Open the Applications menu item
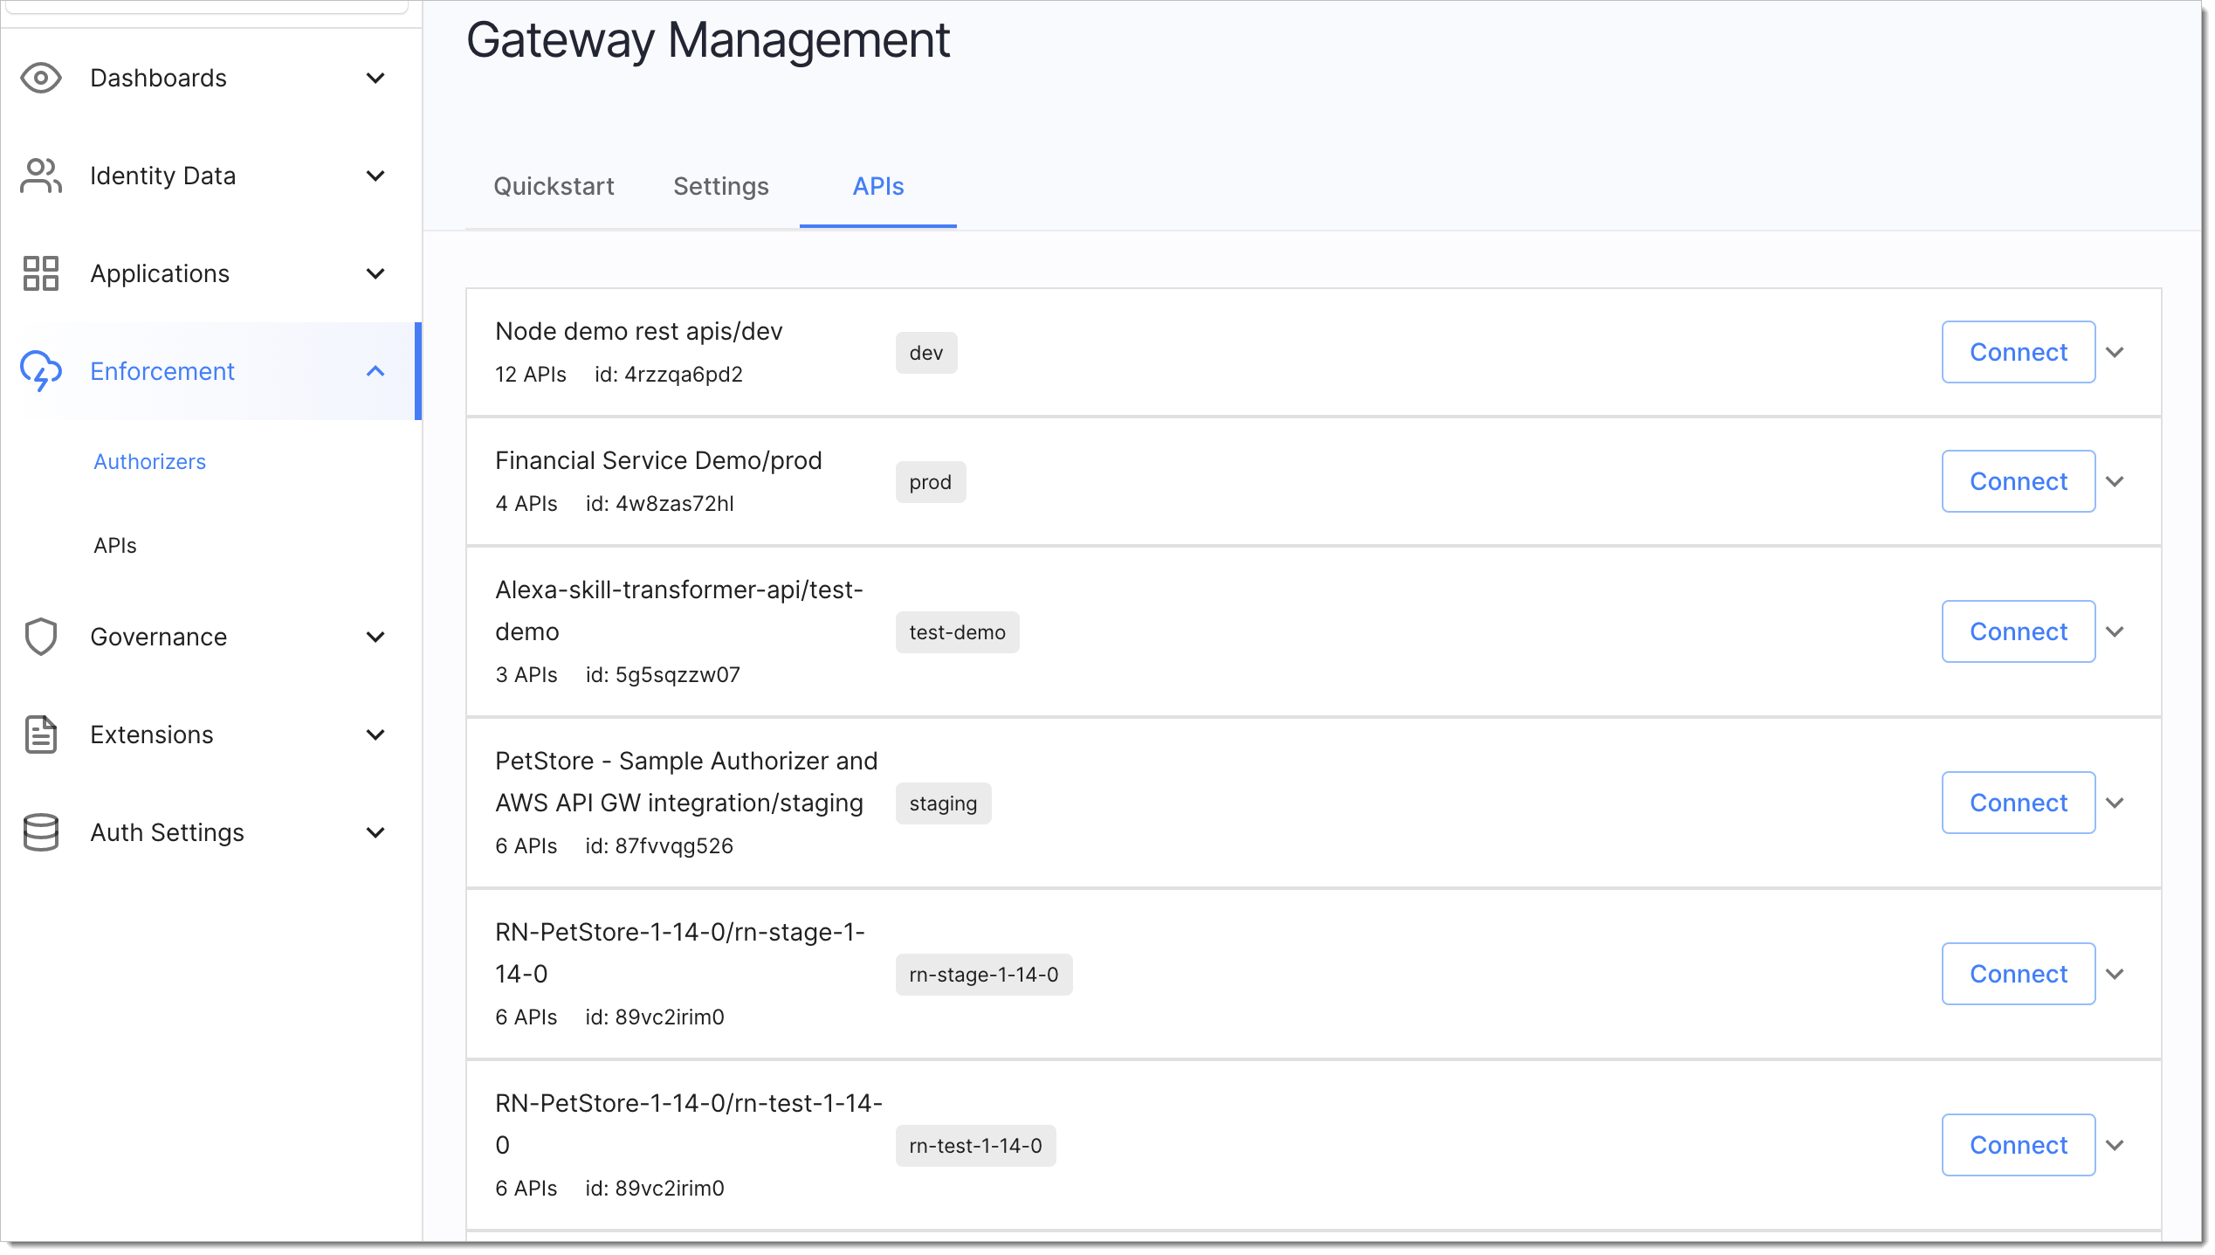 point(160,273)
